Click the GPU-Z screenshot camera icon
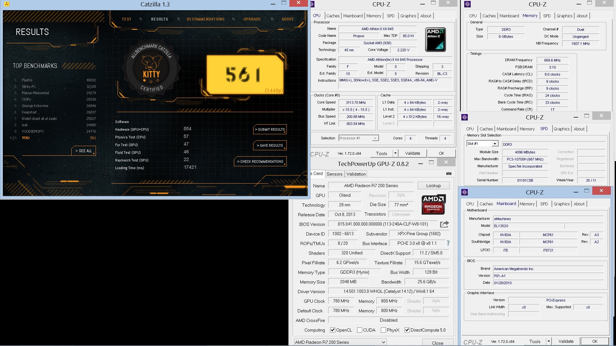Screen dimensions: 616x346 pos(449,174)
